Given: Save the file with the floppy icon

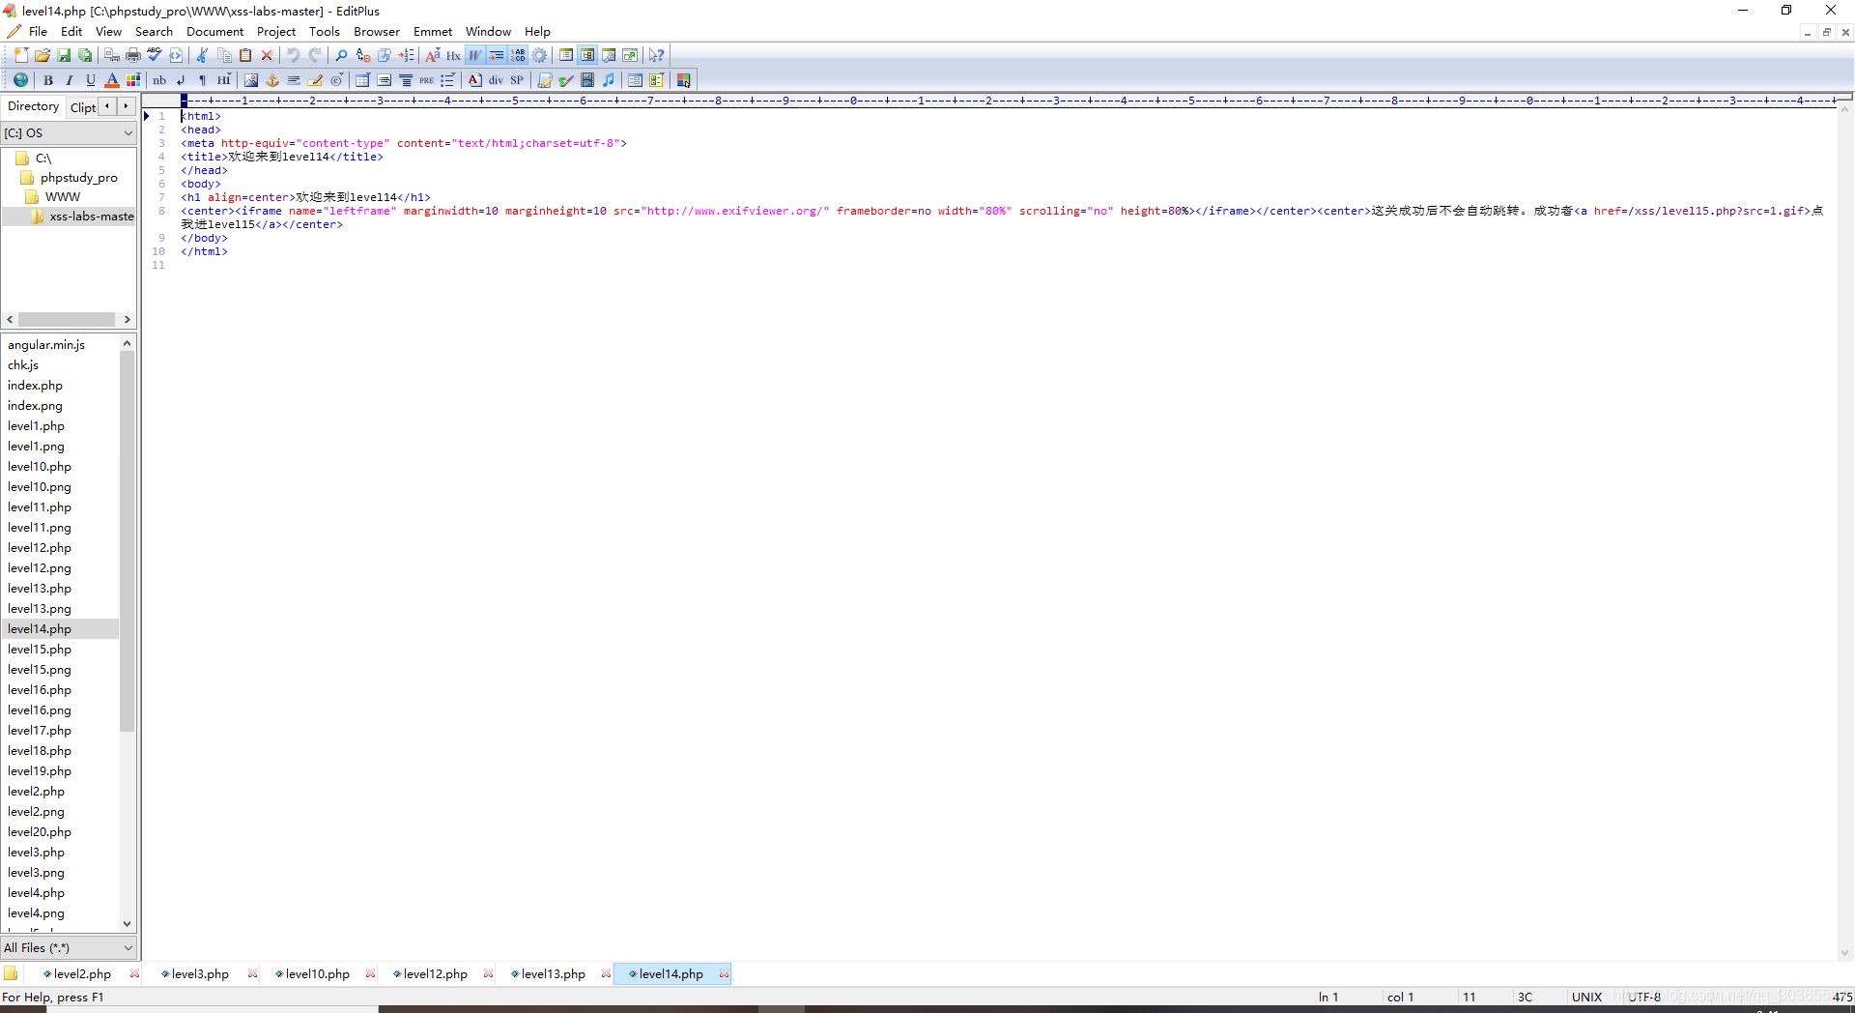Looking at the screenshot, I should click(x=64, y=55).
